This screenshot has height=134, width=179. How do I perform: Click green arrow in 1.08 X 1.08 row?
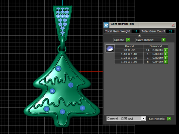[x=166, y=58]
